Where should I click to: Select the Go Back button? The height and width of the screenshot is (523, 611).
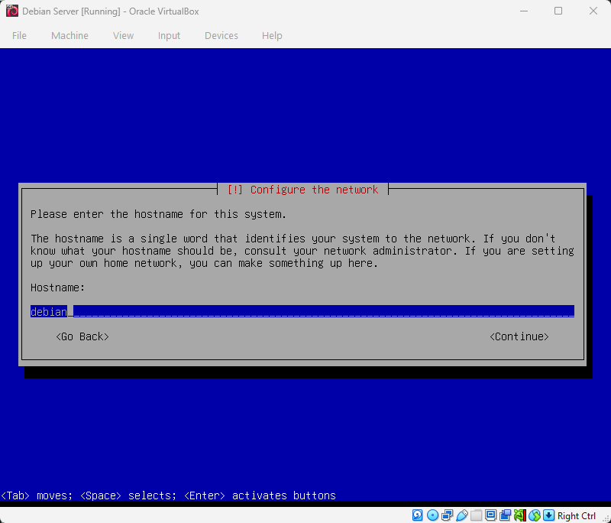82,336
